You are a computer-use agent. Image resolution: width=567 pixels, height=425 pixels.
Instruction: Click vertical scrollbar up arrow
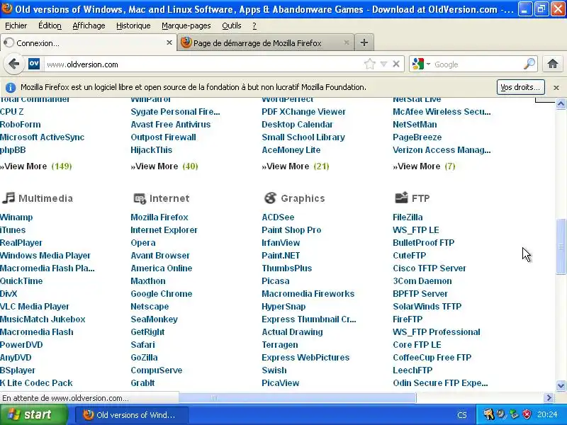[561, 104]
